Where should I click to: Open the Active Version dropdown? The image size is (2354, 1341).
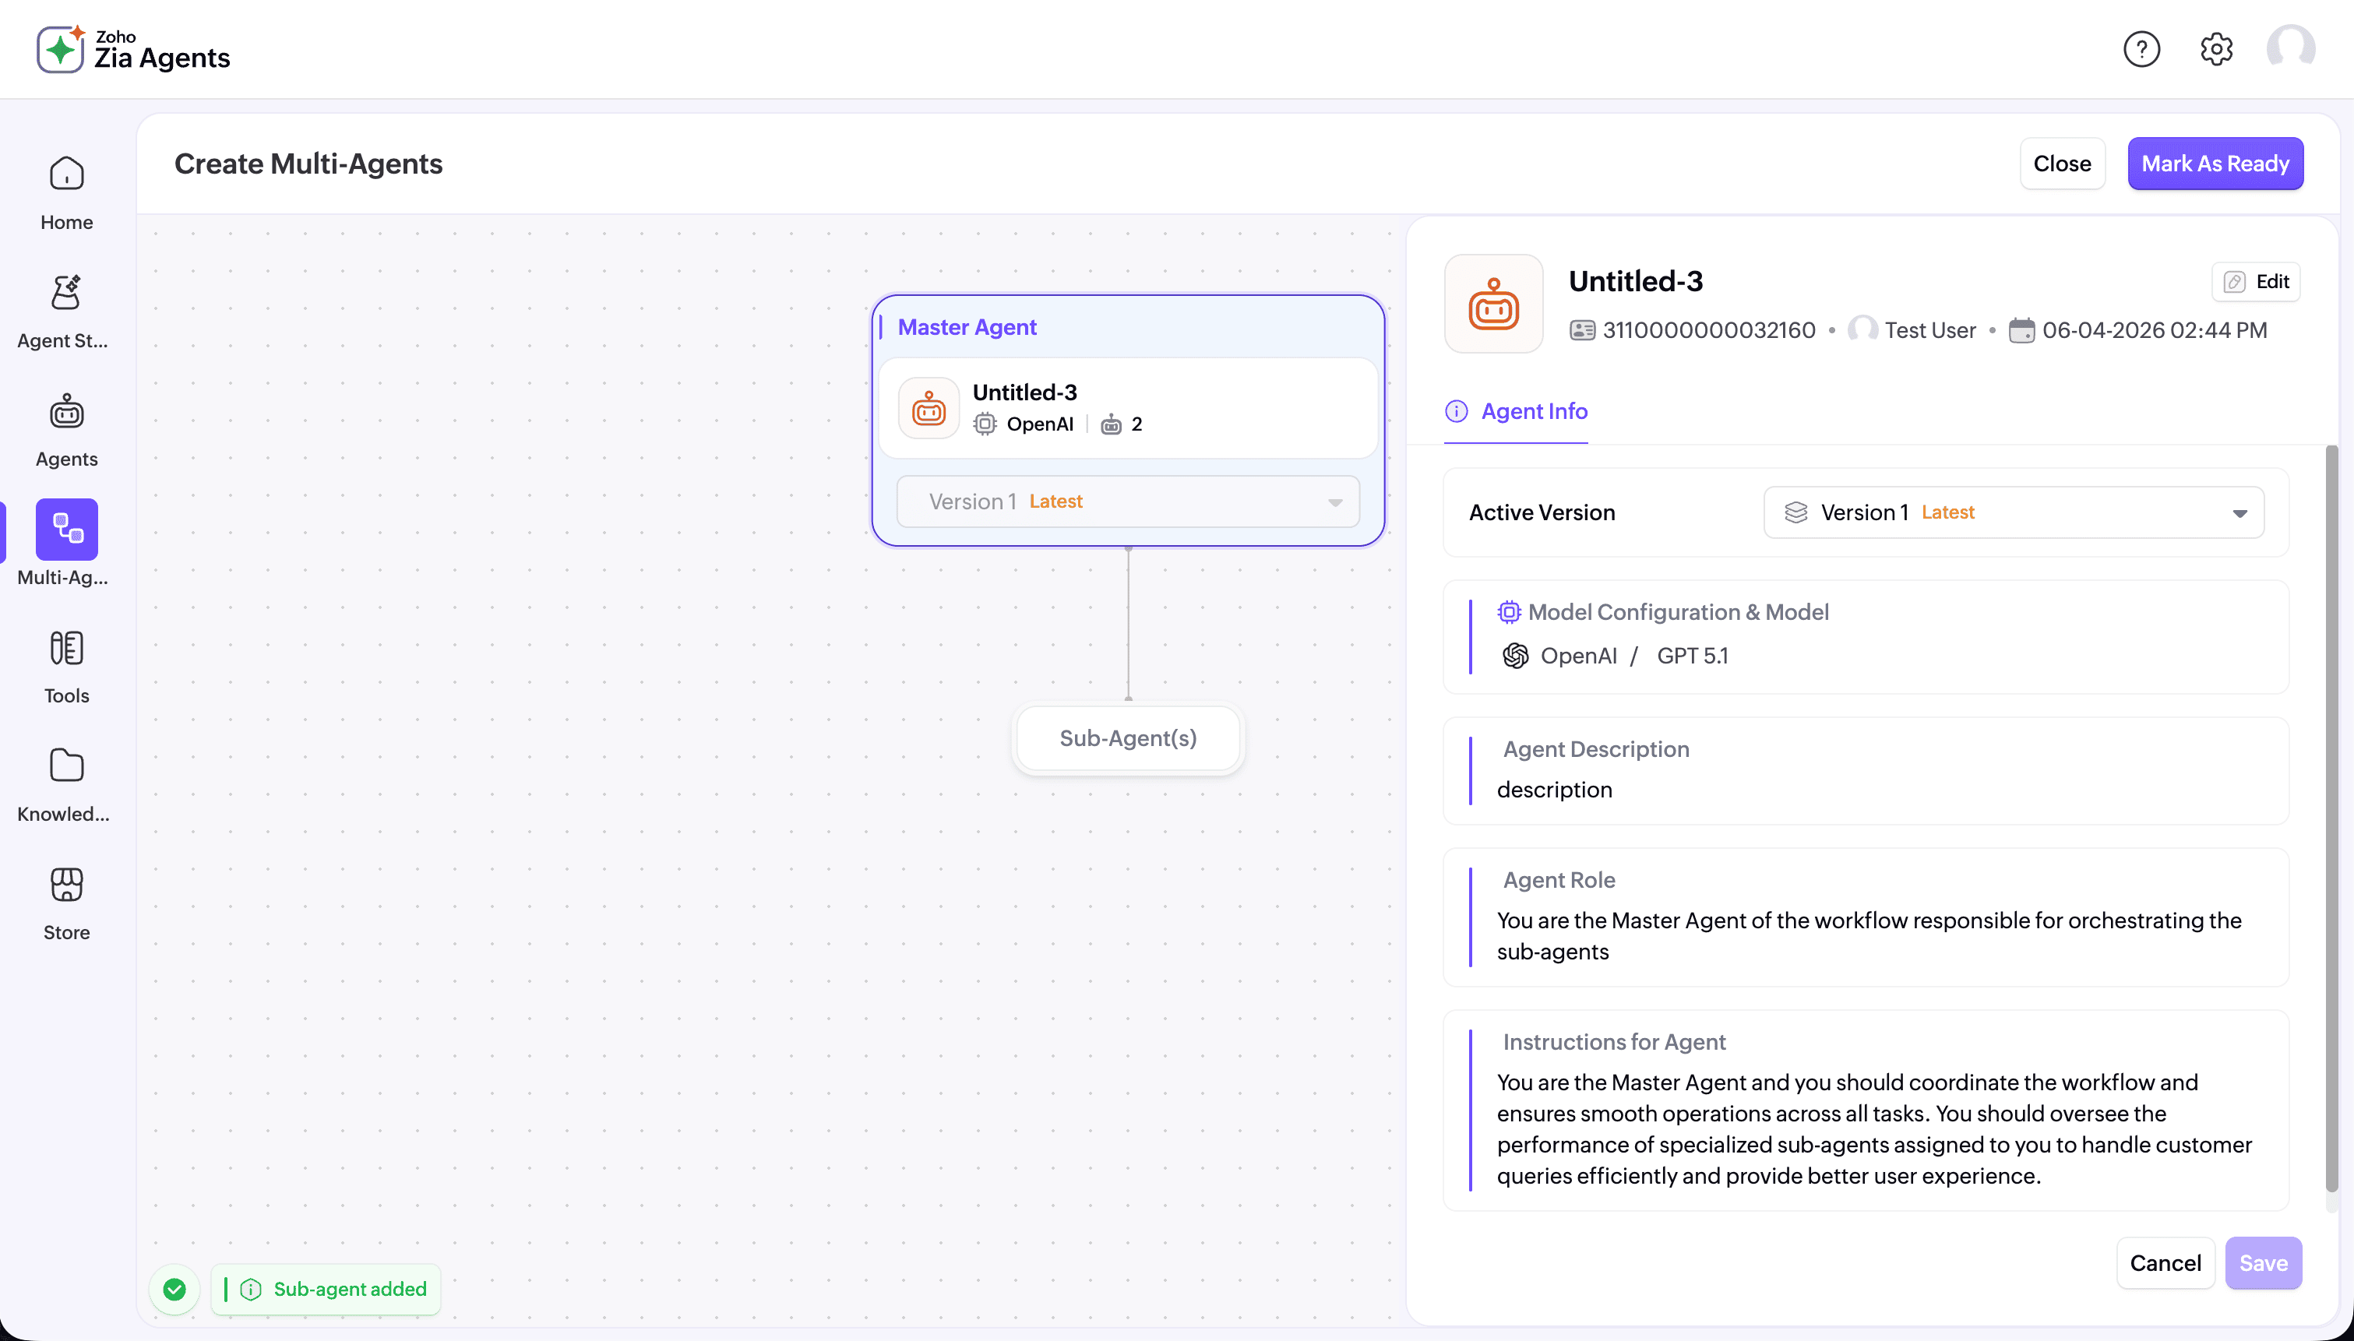[x=2014, y=513]
